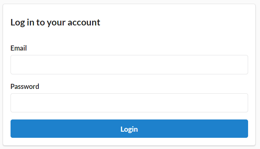Click the 'Log in to your account' heading
260x149 pixels.
click(x=55, y=22)
